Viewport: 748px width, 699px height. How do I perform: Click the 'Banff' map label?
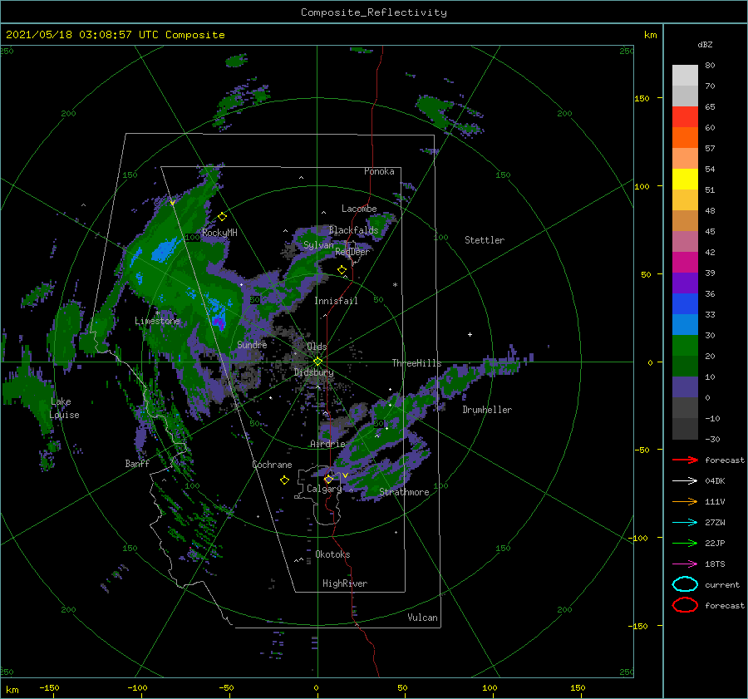pos(137,463)
